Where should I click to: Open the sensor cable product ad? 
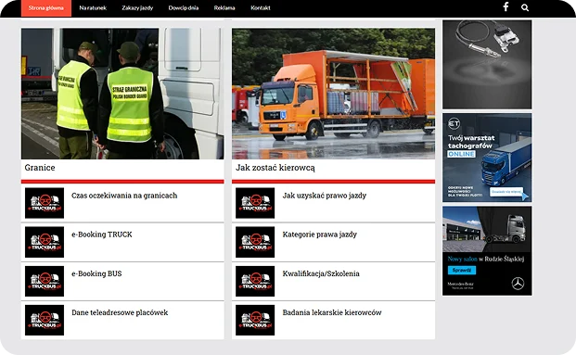pyautogui.click(x=487, y=65)
